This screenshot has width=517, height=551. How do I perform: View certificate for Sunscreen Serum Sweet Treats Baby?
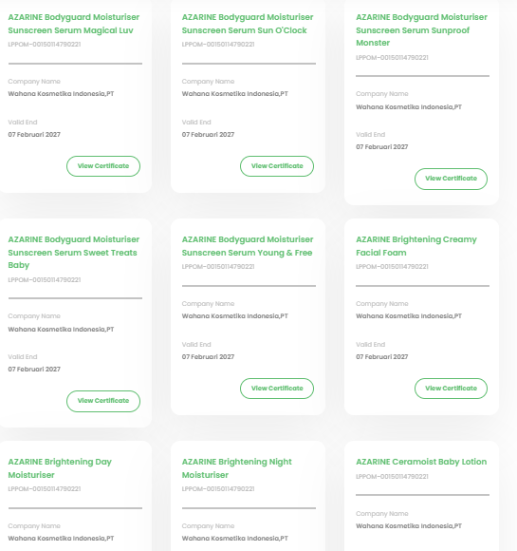tap(103, 401)
